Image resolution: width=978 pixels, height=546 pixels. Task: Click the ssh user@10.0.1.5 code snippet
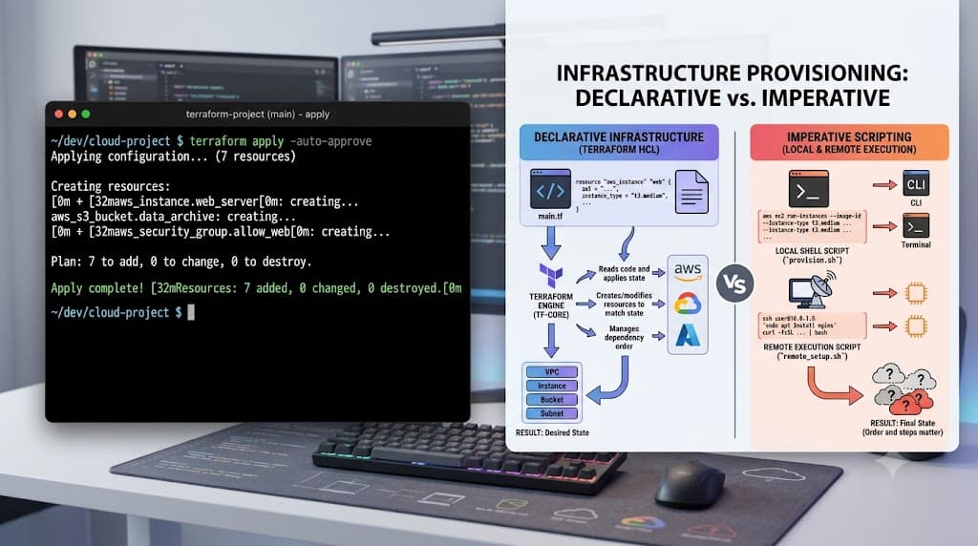pyautogui.click(x=812, y=325)
